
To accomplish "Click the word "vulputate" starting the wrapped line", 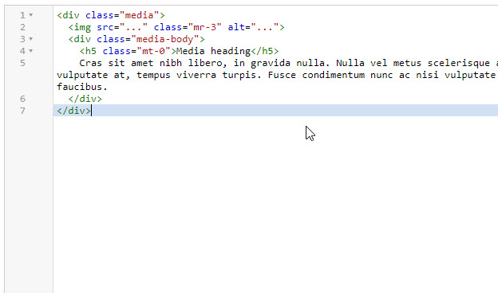I will pos(82,76).
